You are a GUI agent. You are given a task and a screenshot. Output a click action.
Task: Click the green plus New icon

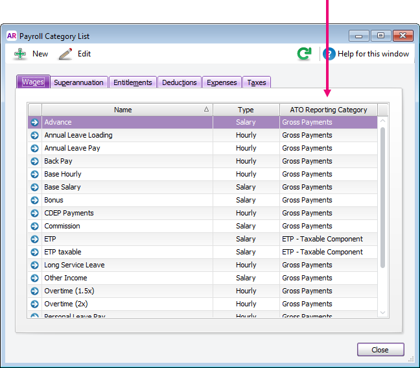click(x=19, y=55)
